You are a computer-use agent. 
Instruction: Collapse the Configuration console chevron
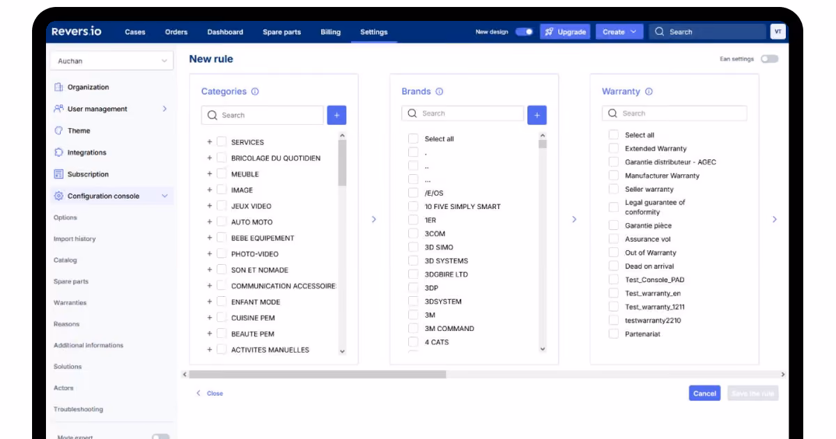click(164, 196)
